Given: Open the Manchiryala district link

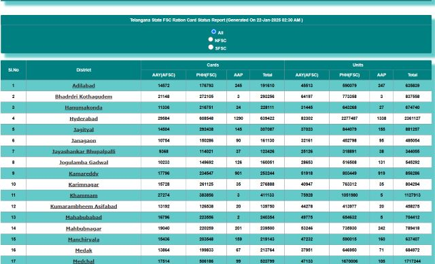Looking at the screenshot, I should [84, 240].
